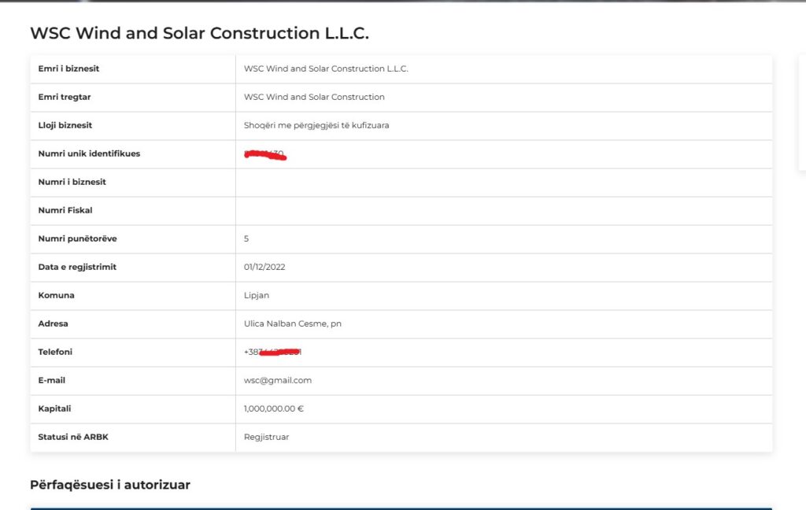Viewport: 806px width, 510px height.
Task: Click the 'Përfaqësuesi i autorizuar' section heading
Action: [x=110, y=485]
